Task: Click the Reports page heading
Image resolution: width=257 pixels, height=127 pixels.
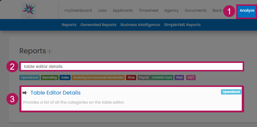Action: coord(33,51)
